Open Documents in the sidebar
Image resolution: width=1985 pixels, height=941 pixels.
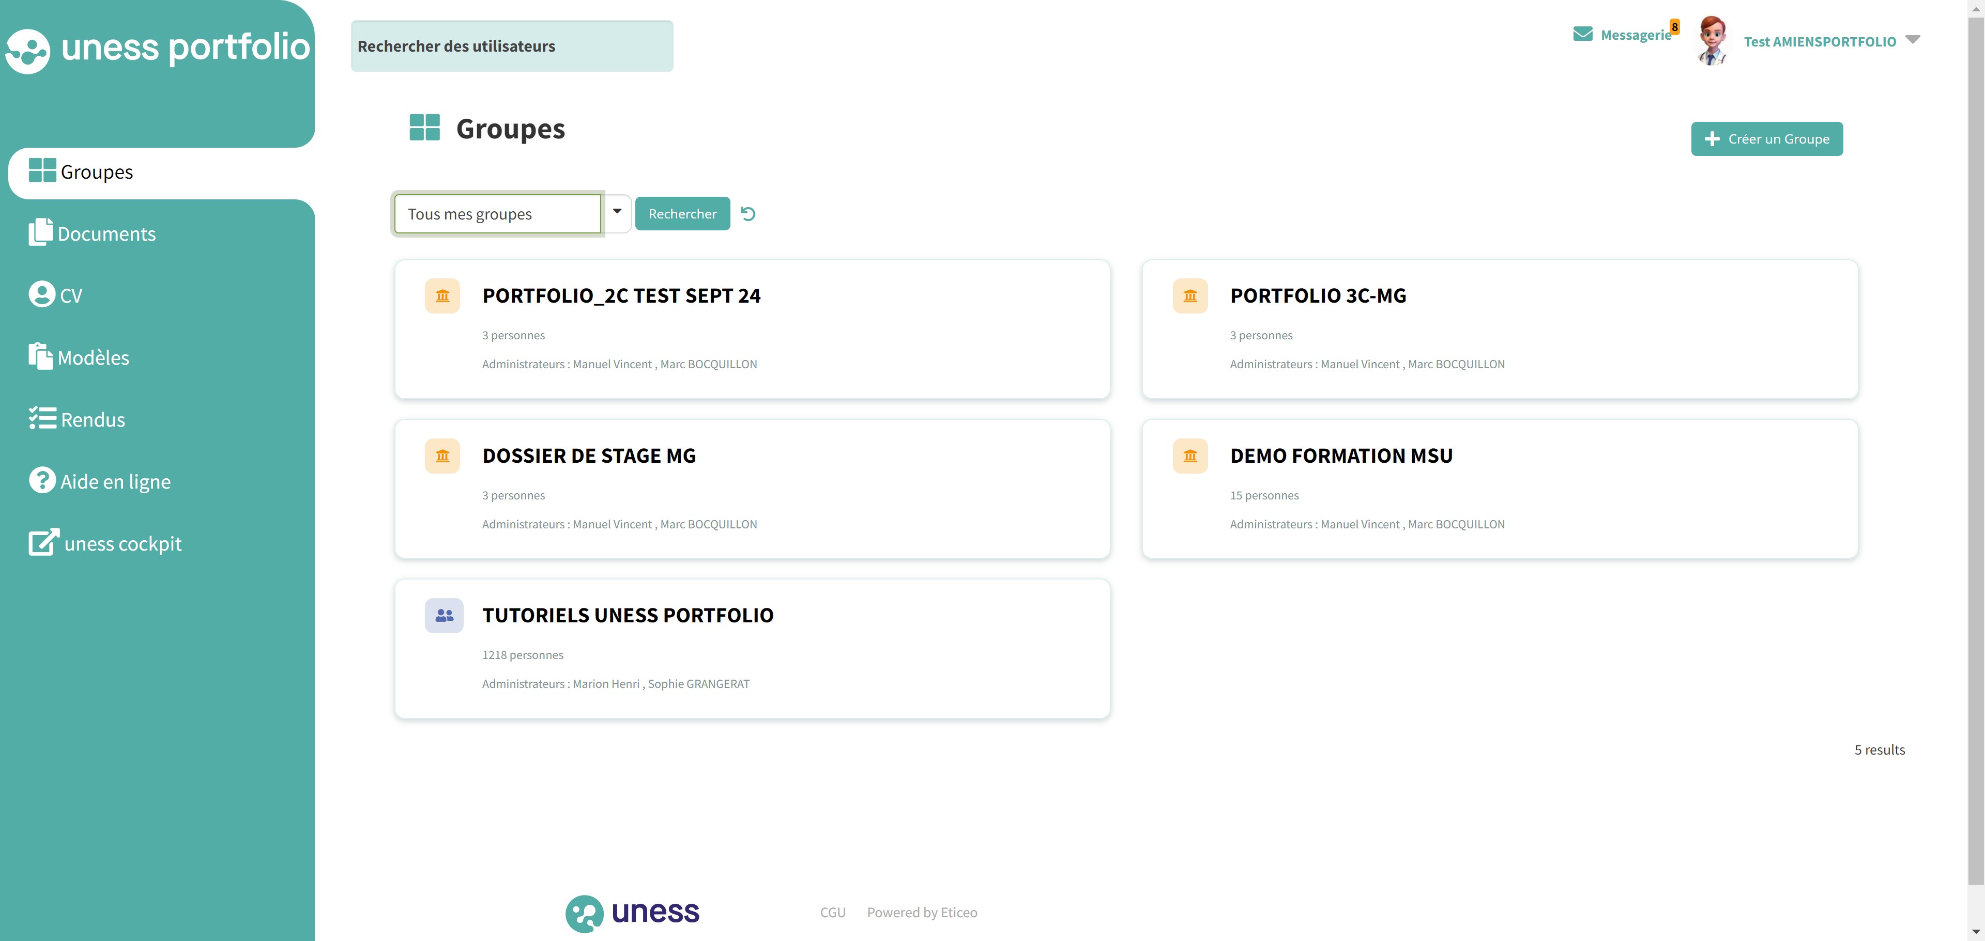point(106,234)
